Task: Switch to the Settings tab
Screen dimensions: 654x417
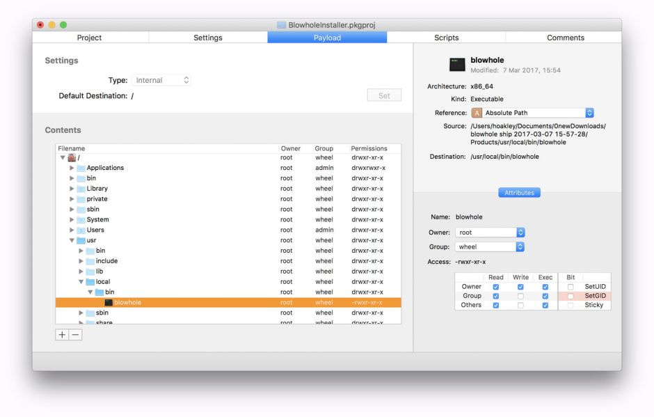Action: point(208,38)
